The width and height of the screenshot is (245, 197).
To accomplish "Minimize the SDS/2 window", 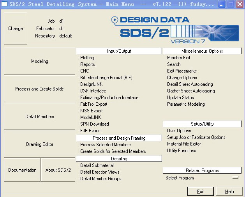I will (x=222, y=4).
